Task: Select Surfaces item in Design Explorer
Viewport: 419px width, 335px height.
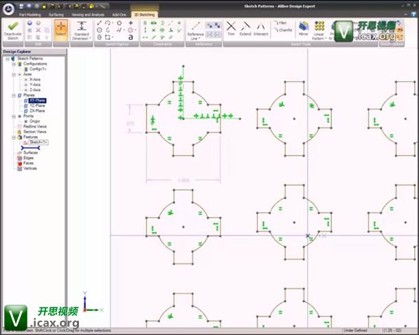Action: point(30,152)
